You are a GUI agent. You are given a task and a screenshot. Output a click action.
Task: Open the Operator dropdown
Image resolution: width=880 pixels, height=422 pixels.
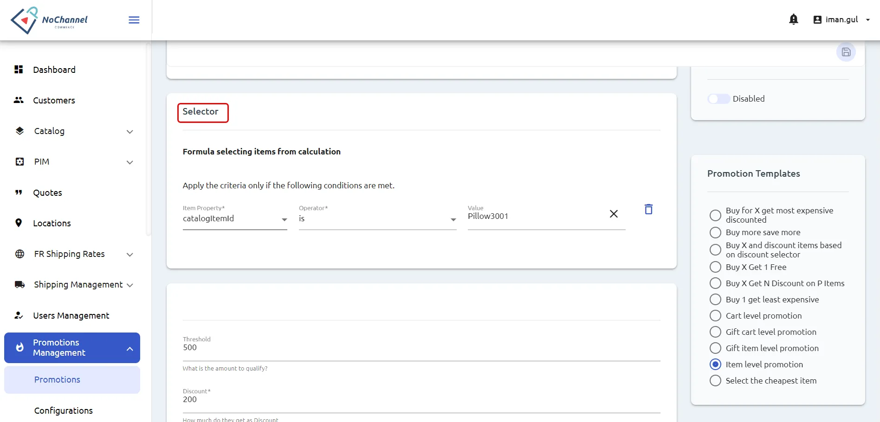pyautogui.click(x=377, y=218)
